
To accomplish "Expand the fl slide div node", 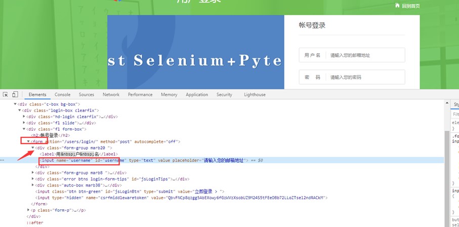I will [24, 123].
